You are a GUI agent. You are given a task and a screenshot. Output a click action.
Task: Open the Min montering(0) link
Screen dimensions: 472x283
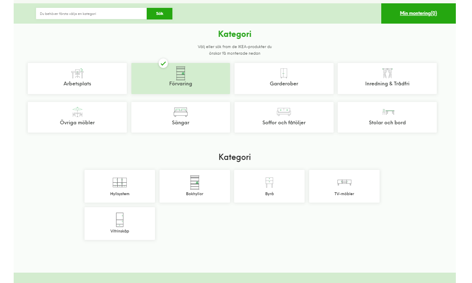(418, 13)
